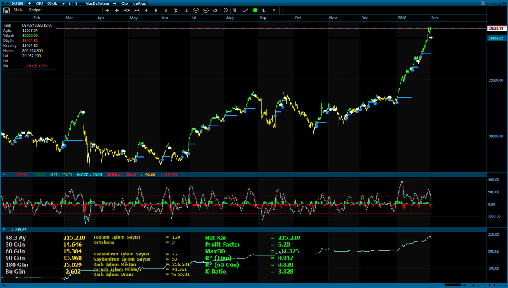Image resolution: width=508 pixels, height=288 pixels.
Task: Click the Frk value -11.51 (%-0.09)
Action: (x=35, y=66)
